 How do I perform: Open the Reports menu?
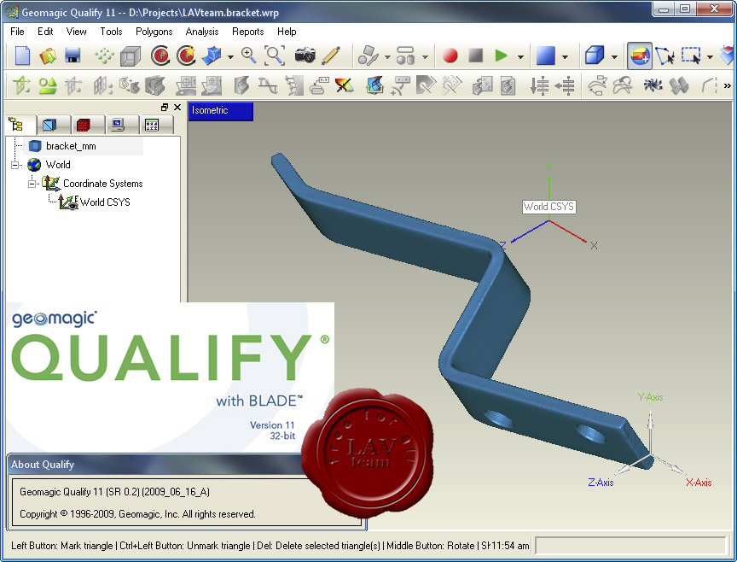coord(247,32)
